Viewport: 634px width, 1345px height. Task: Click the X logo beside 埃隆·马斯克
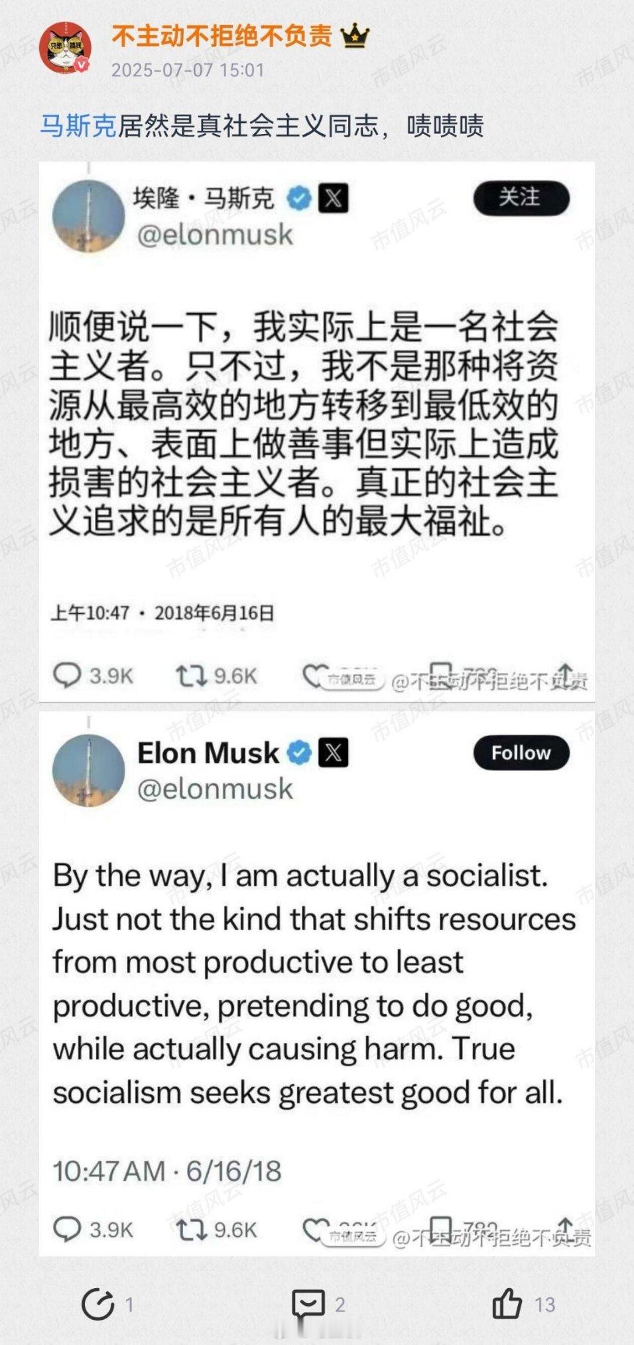(x=334, y=198)
